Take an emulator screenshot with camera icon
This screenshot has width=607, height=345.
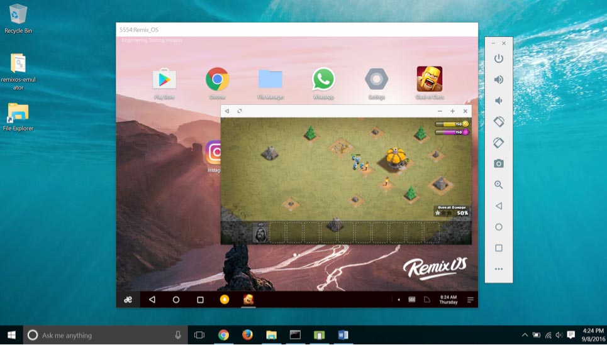pyautogui.click(x=499, y=163)
